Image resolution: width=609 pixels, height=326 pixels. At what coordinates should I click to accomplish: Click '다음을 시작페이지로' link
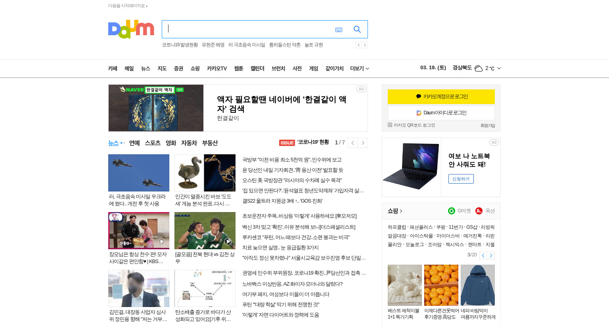[128, 6]
